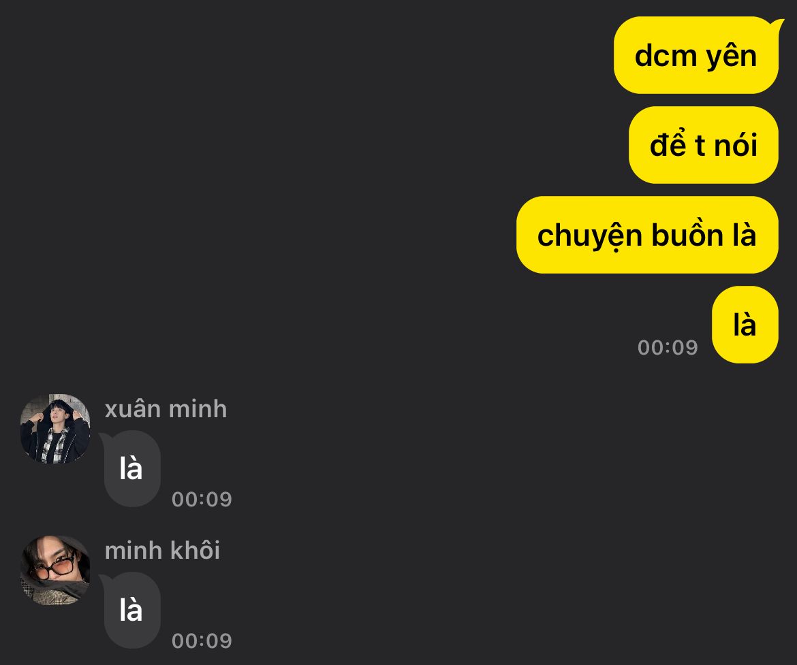Click the tail of the 'dcm yên' bubble

[777, 25]
